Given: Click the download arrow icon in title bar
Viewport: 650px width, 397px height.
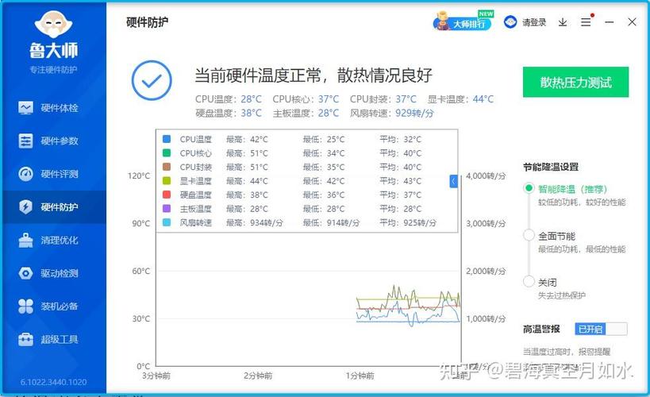Looking at the screenshot, I should (x=563, y=22).
